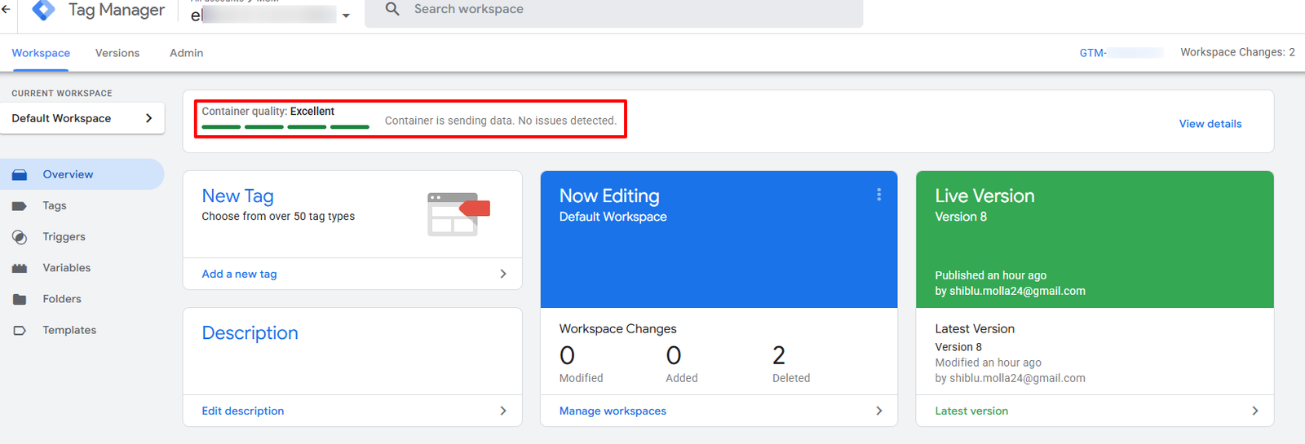Click the Tag Manager logo icon
Image resolution: width=1305 pixels, height=444 pixels.
[x=43, y=10]
